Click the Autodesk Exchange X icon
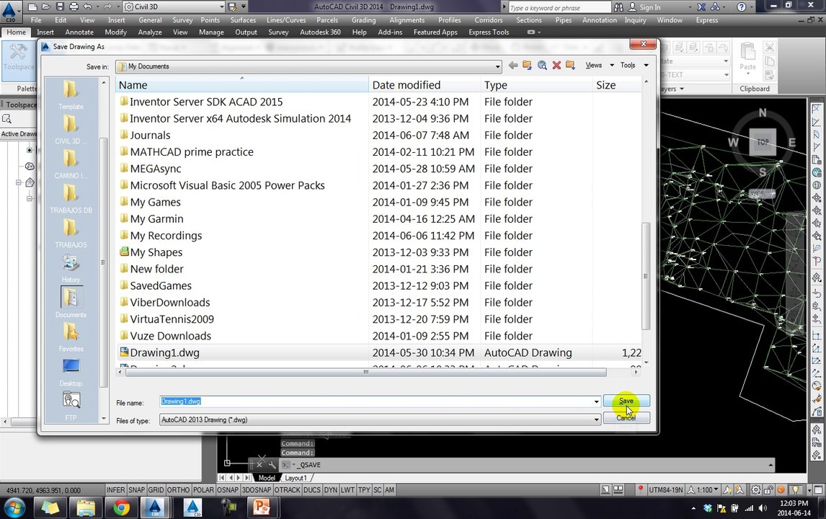Screen dimensions: 826x519 coord(701,7)
